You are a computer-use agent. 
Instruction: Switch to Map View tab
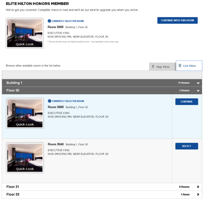(162, 67)
